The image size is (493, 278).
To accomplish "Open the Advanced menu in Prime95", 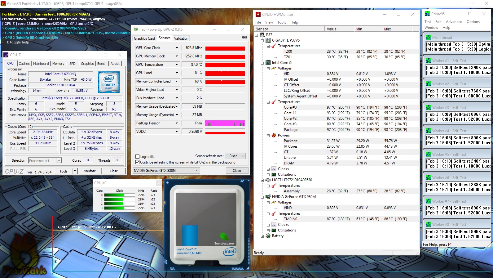I will coord(454,22).
